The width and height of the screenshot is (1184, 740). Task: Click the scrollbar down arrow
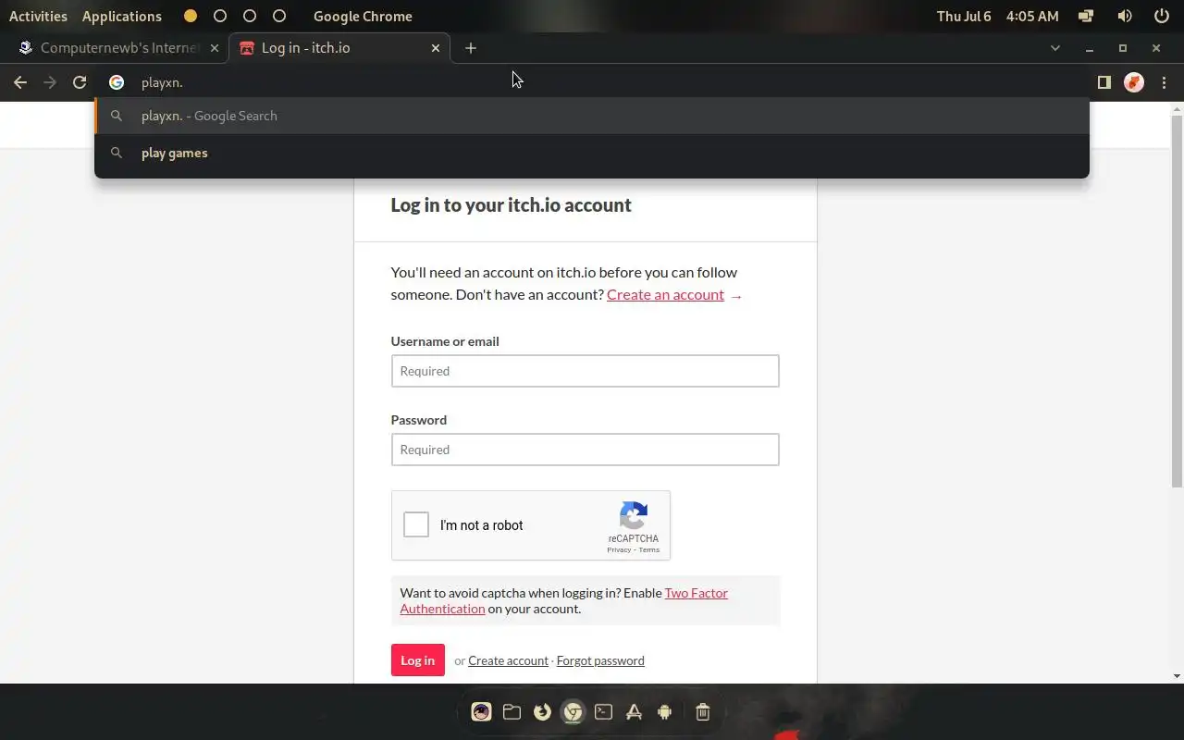(x=1177, y=676)
